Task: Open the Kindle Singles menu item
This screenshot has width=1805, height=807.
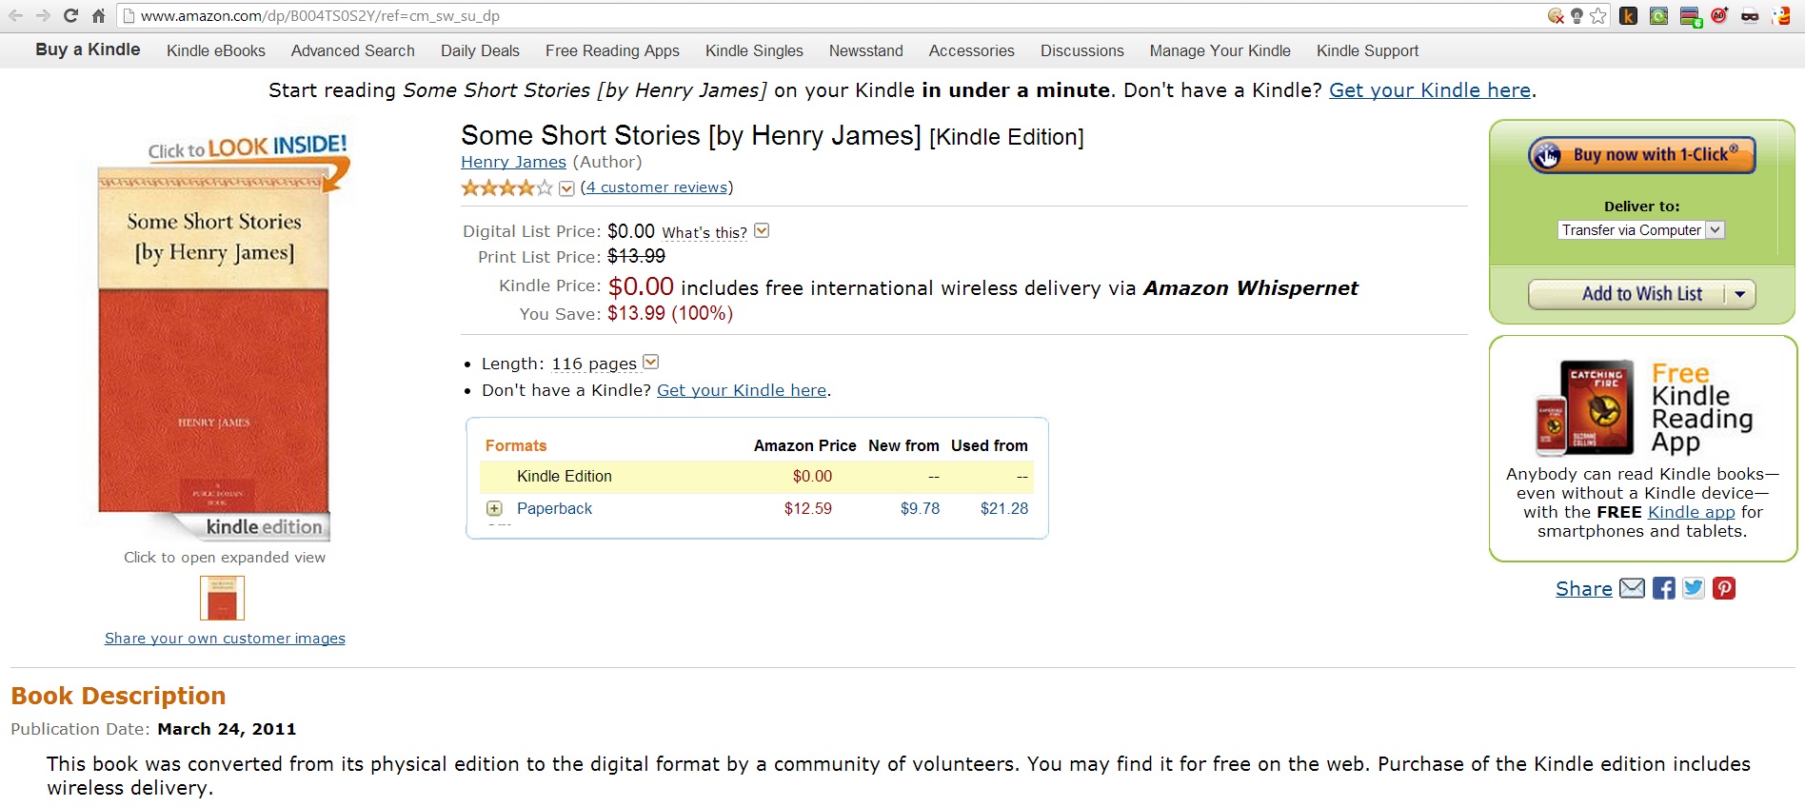Action: pyautogui.click(x=754, y=50)
